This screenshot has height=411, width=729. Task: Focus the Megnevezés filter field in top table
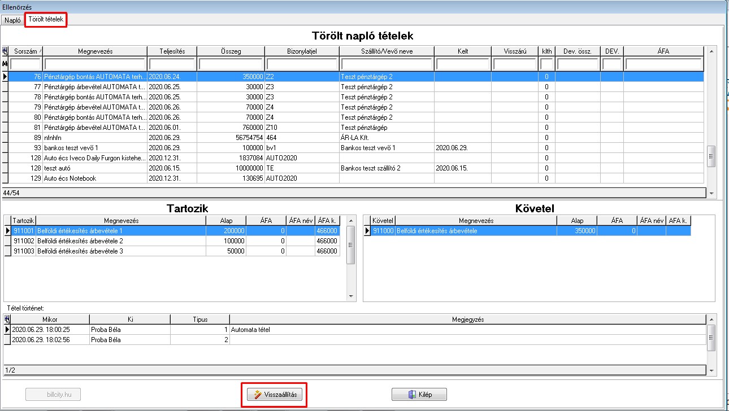click(x=95, y=64)
